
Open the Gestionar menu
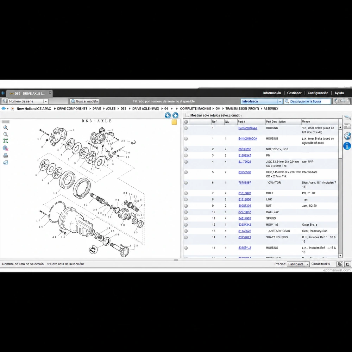coord(294,93)
